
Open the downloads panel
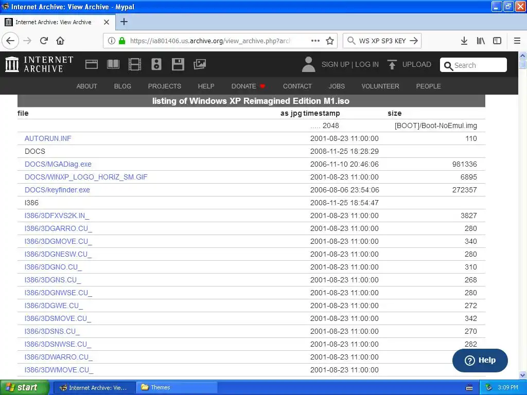point(464,41)
